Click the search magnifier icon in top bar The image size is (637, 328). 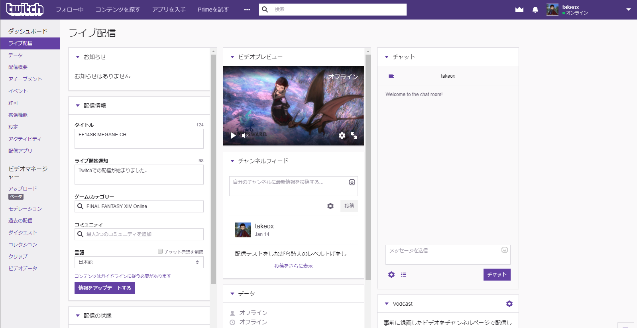coord(265,9)
